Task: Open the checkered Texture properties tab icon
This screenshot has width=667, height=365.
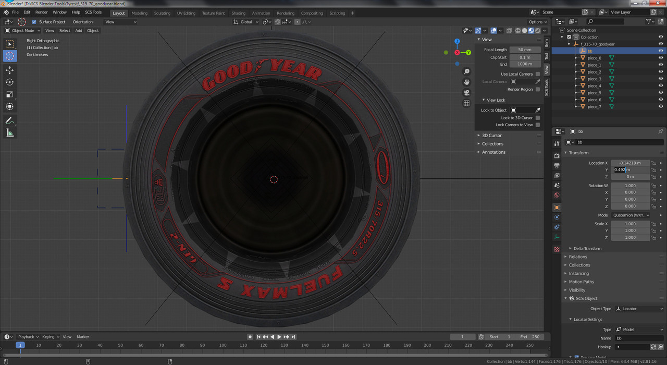Action: pyautogui.click(x=557, y=249)
